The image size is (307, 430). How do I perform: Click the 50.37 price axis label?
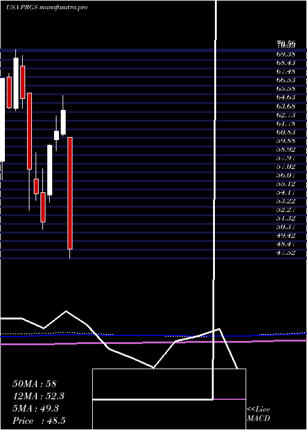click(286, 227)
